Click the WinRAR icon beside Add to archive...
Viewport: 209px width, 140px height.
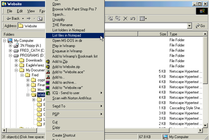[x=48, y=82]
